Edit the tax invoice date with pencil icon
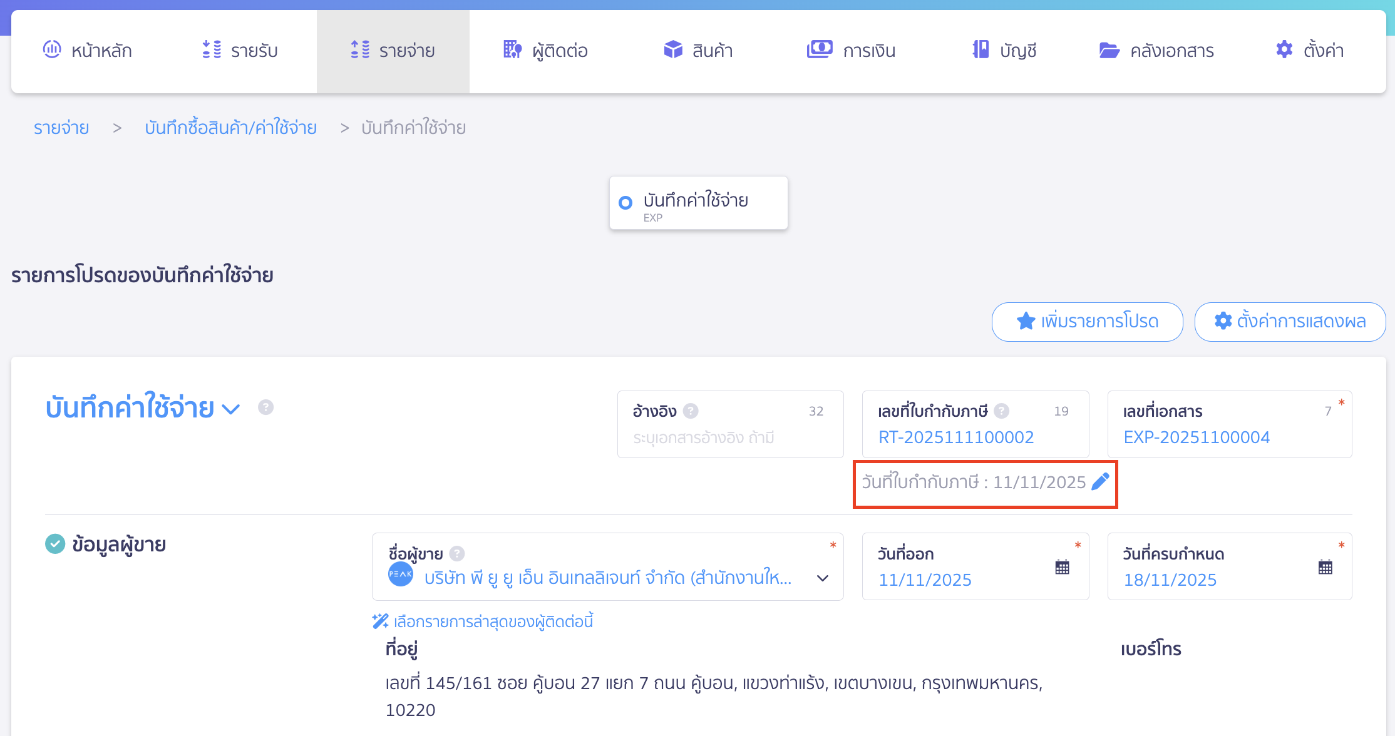The image size is (1395, 736). [x=1099, y=483]
